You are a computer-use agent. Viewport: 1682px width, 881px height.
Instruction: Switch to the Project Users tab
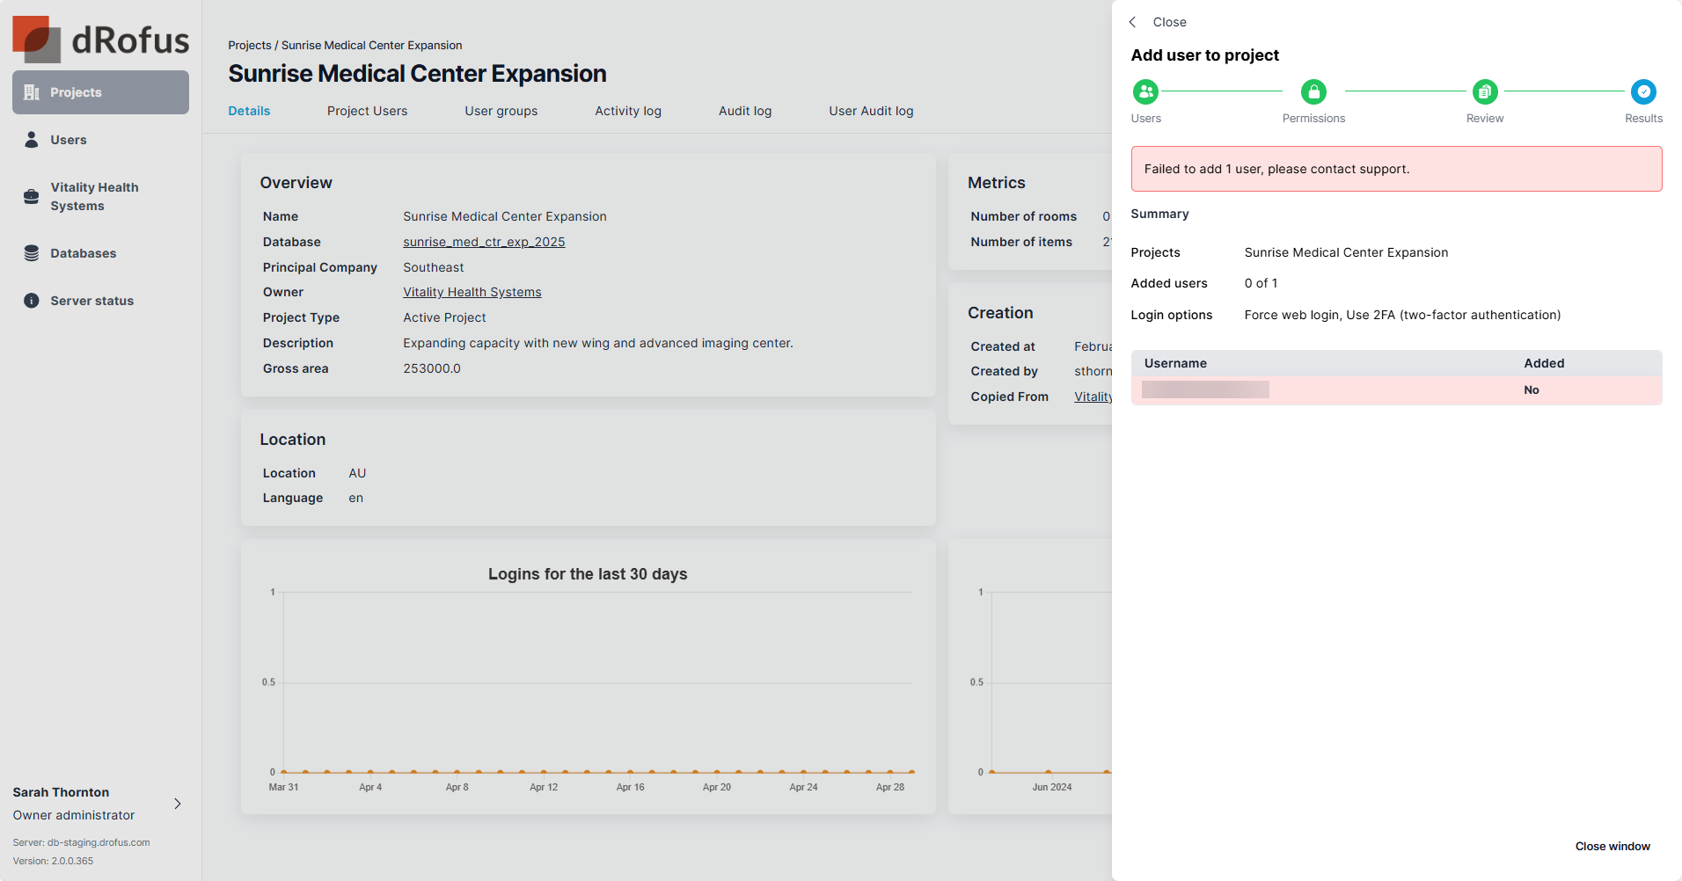(367, 111)
